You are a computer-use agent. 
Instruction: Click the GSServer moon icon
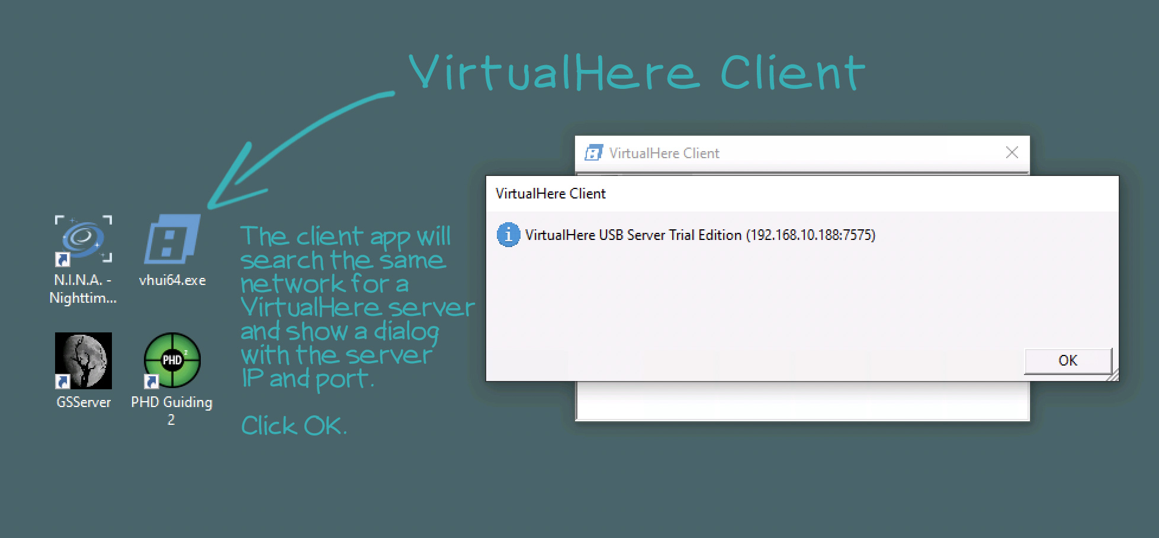pos(84,360)
